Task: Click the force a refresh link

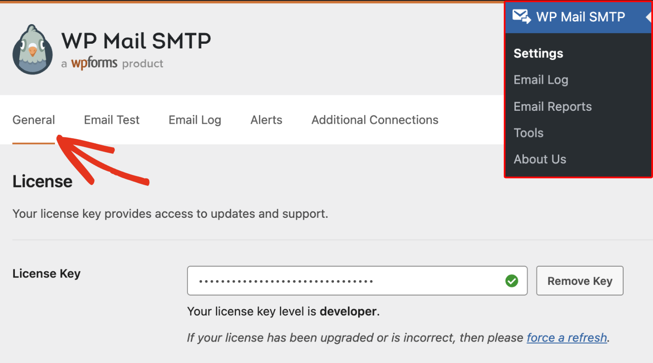Action: (567, 337)
